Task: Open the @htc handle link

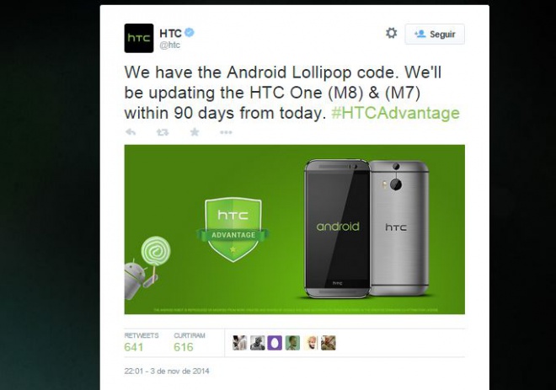Action: coord(170,45)
